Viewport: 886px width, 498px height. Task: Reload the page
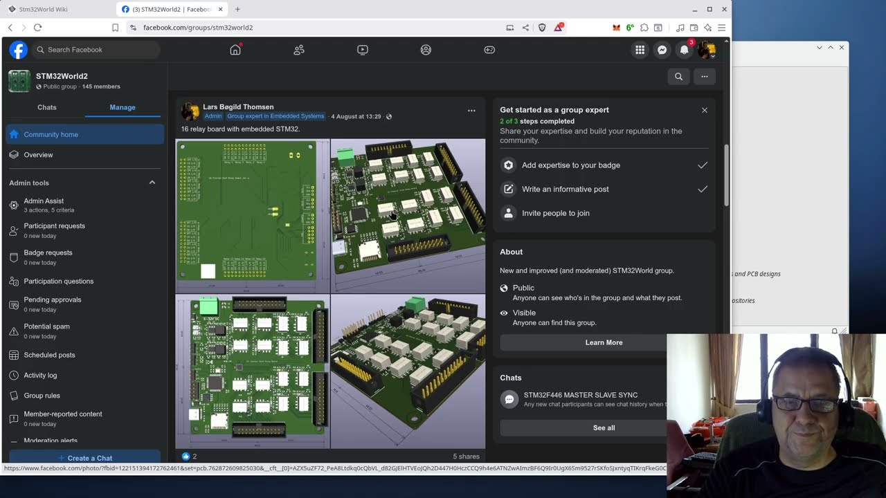click(x=37, y=28)
